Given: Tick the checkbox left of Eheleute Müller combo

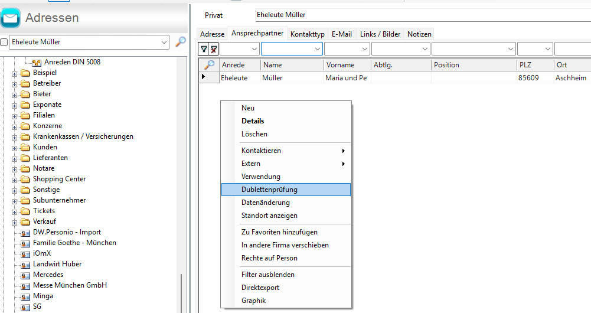Looking at the screenshot, I should (4, 43).
